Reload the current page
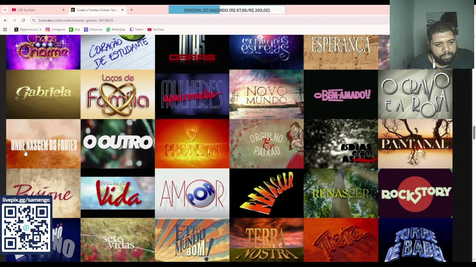476x267 pixels. (x=23, y=20)
